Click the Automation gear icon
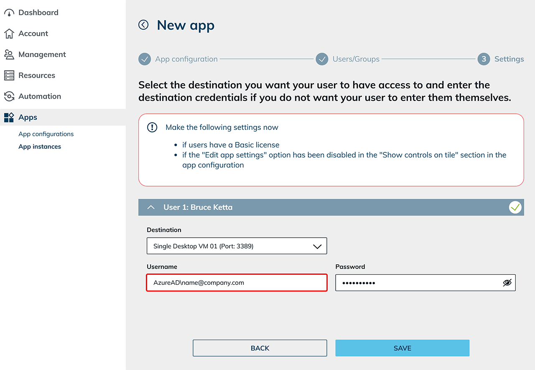This screenshot has width=535, height=370. tap(9, 96)
